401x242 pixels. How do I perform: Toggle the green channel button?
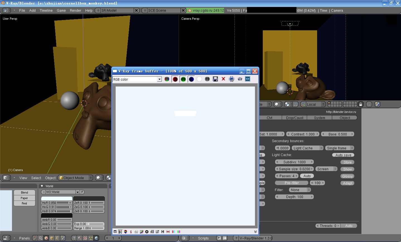[183, 79]
